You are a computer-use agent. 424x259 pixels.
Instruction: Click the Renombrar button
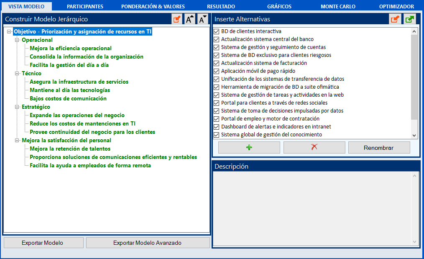[379, 148]
